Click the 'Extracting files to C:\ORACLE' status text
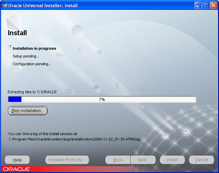The height and width of the screenshot is (173, 219). [33, 92]
